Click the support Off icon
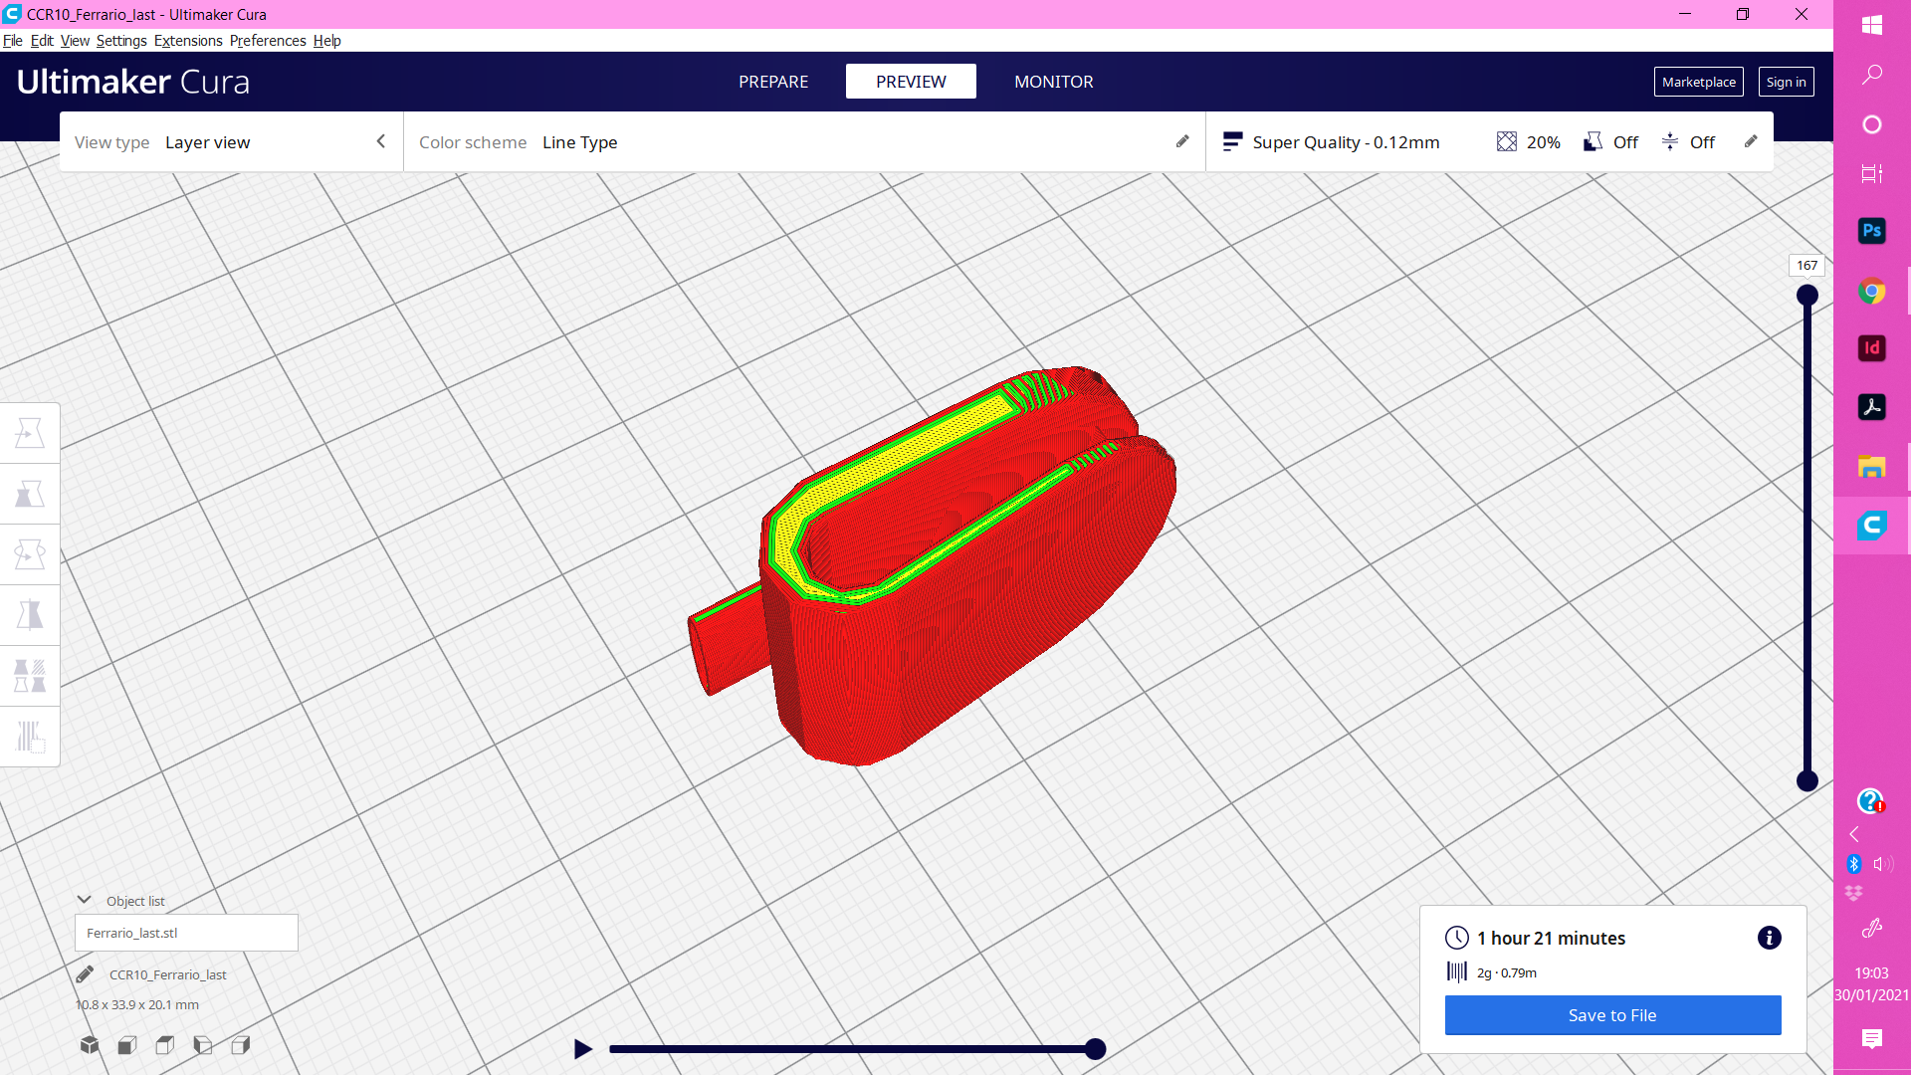 [1593, 142]
